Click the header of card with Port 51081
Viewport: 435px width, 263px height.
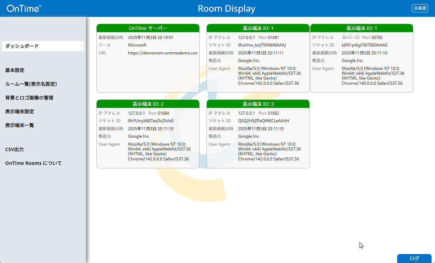[x=258, y=28]
